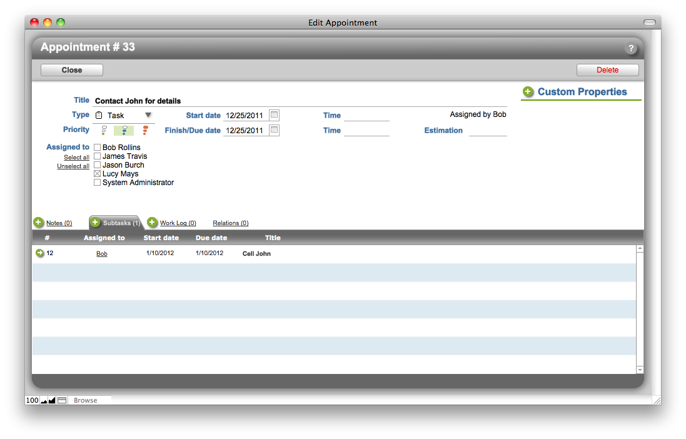Click the red Delete button

click(x=607, y=70)
